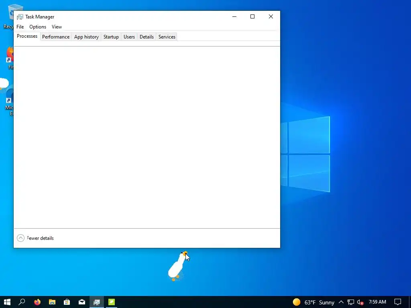Open the View menu
This screenshot has height=308, width=411.
[x=57, y=27]
